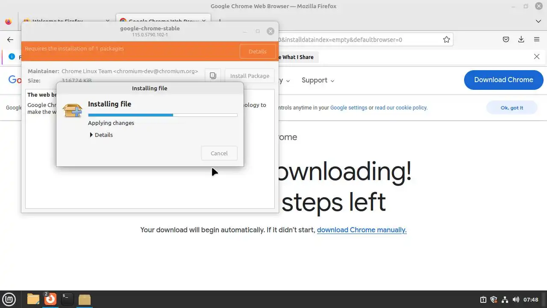Click the copy icon beside Install Package
The image size is (547, 308).
[213, 76]
